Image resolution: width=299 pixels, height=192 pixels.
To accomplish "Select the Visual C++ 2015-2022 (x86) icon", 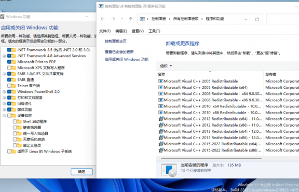I will [x=161, y=150].
